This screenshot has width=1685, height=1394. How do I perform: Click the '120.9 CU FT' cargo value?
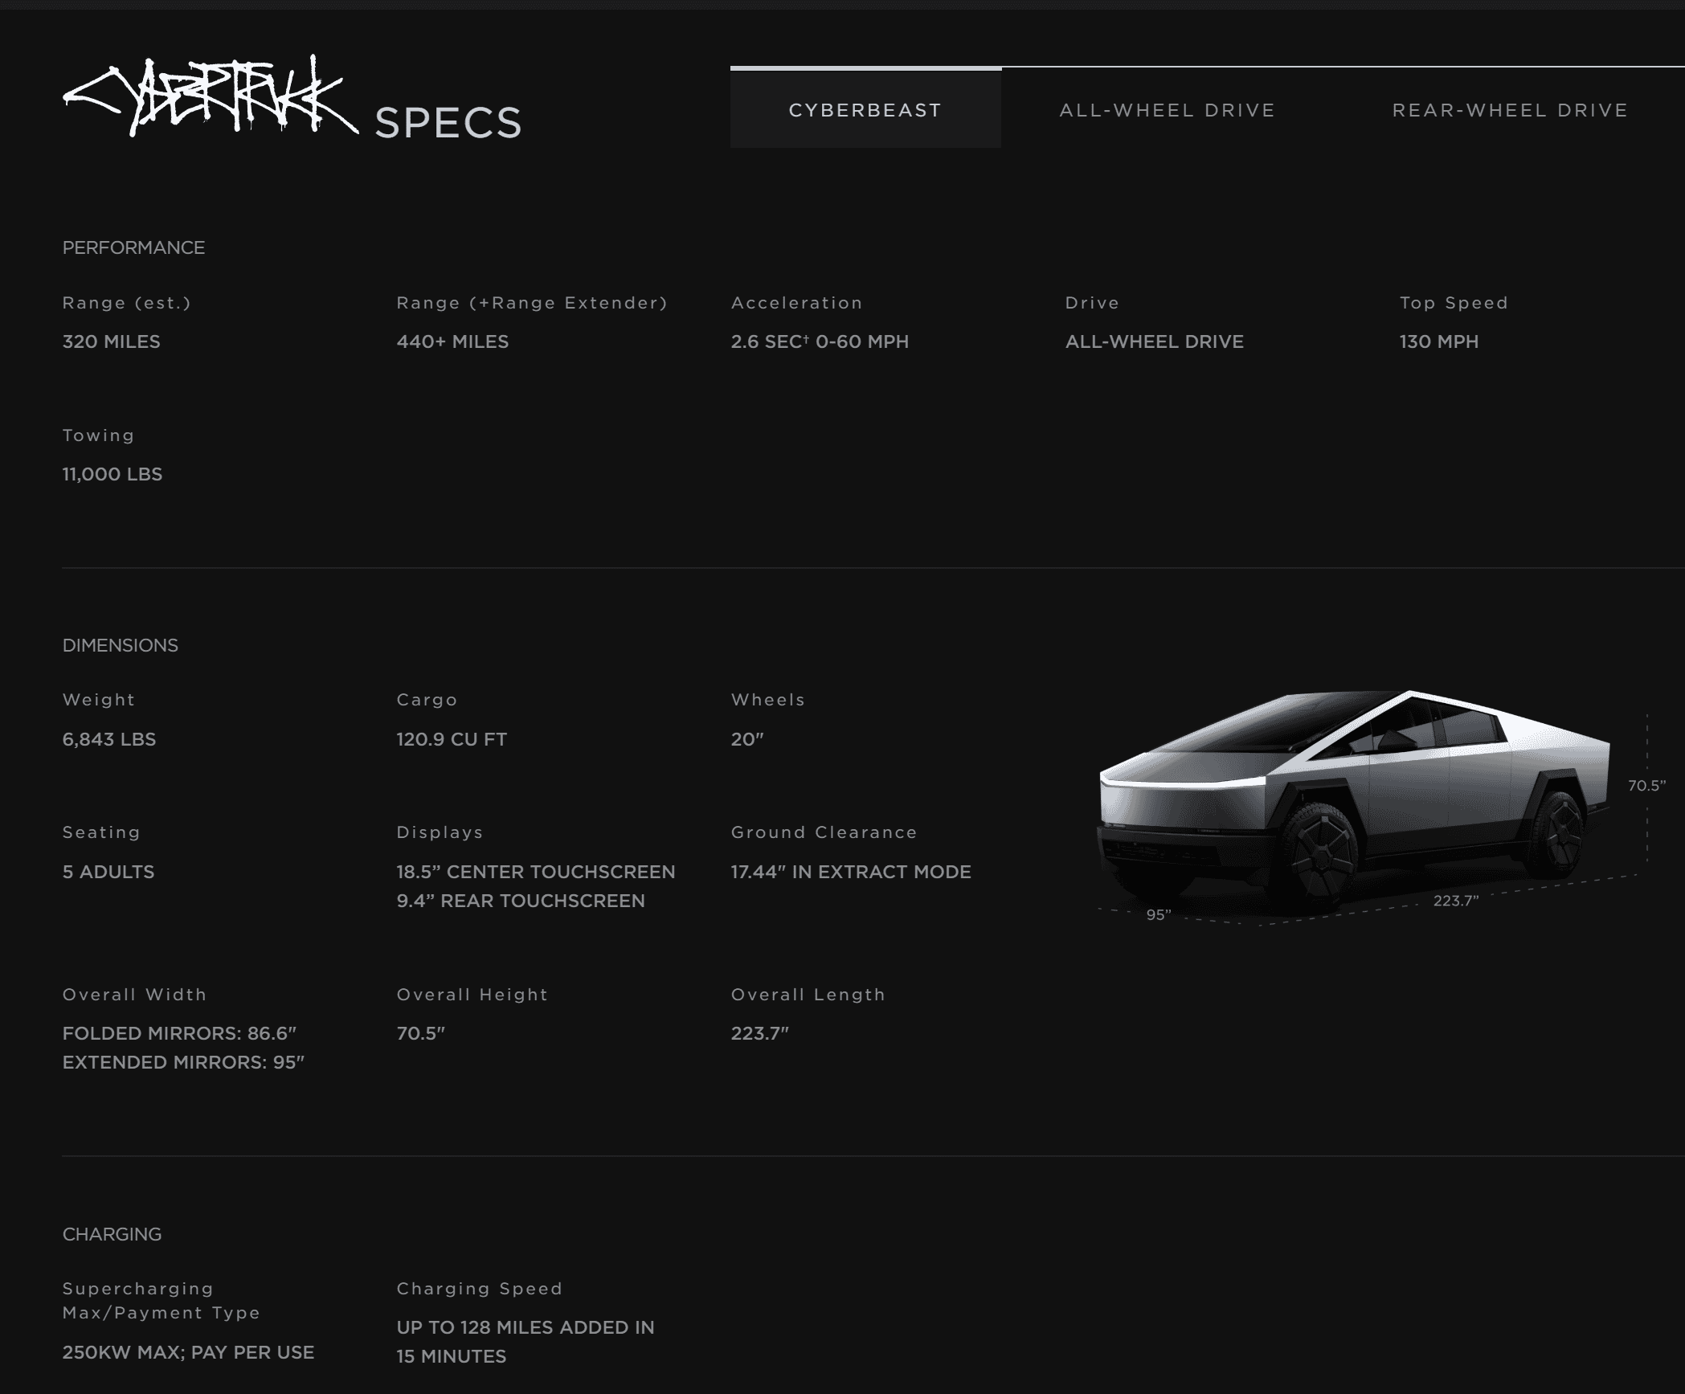click(452, 739)
